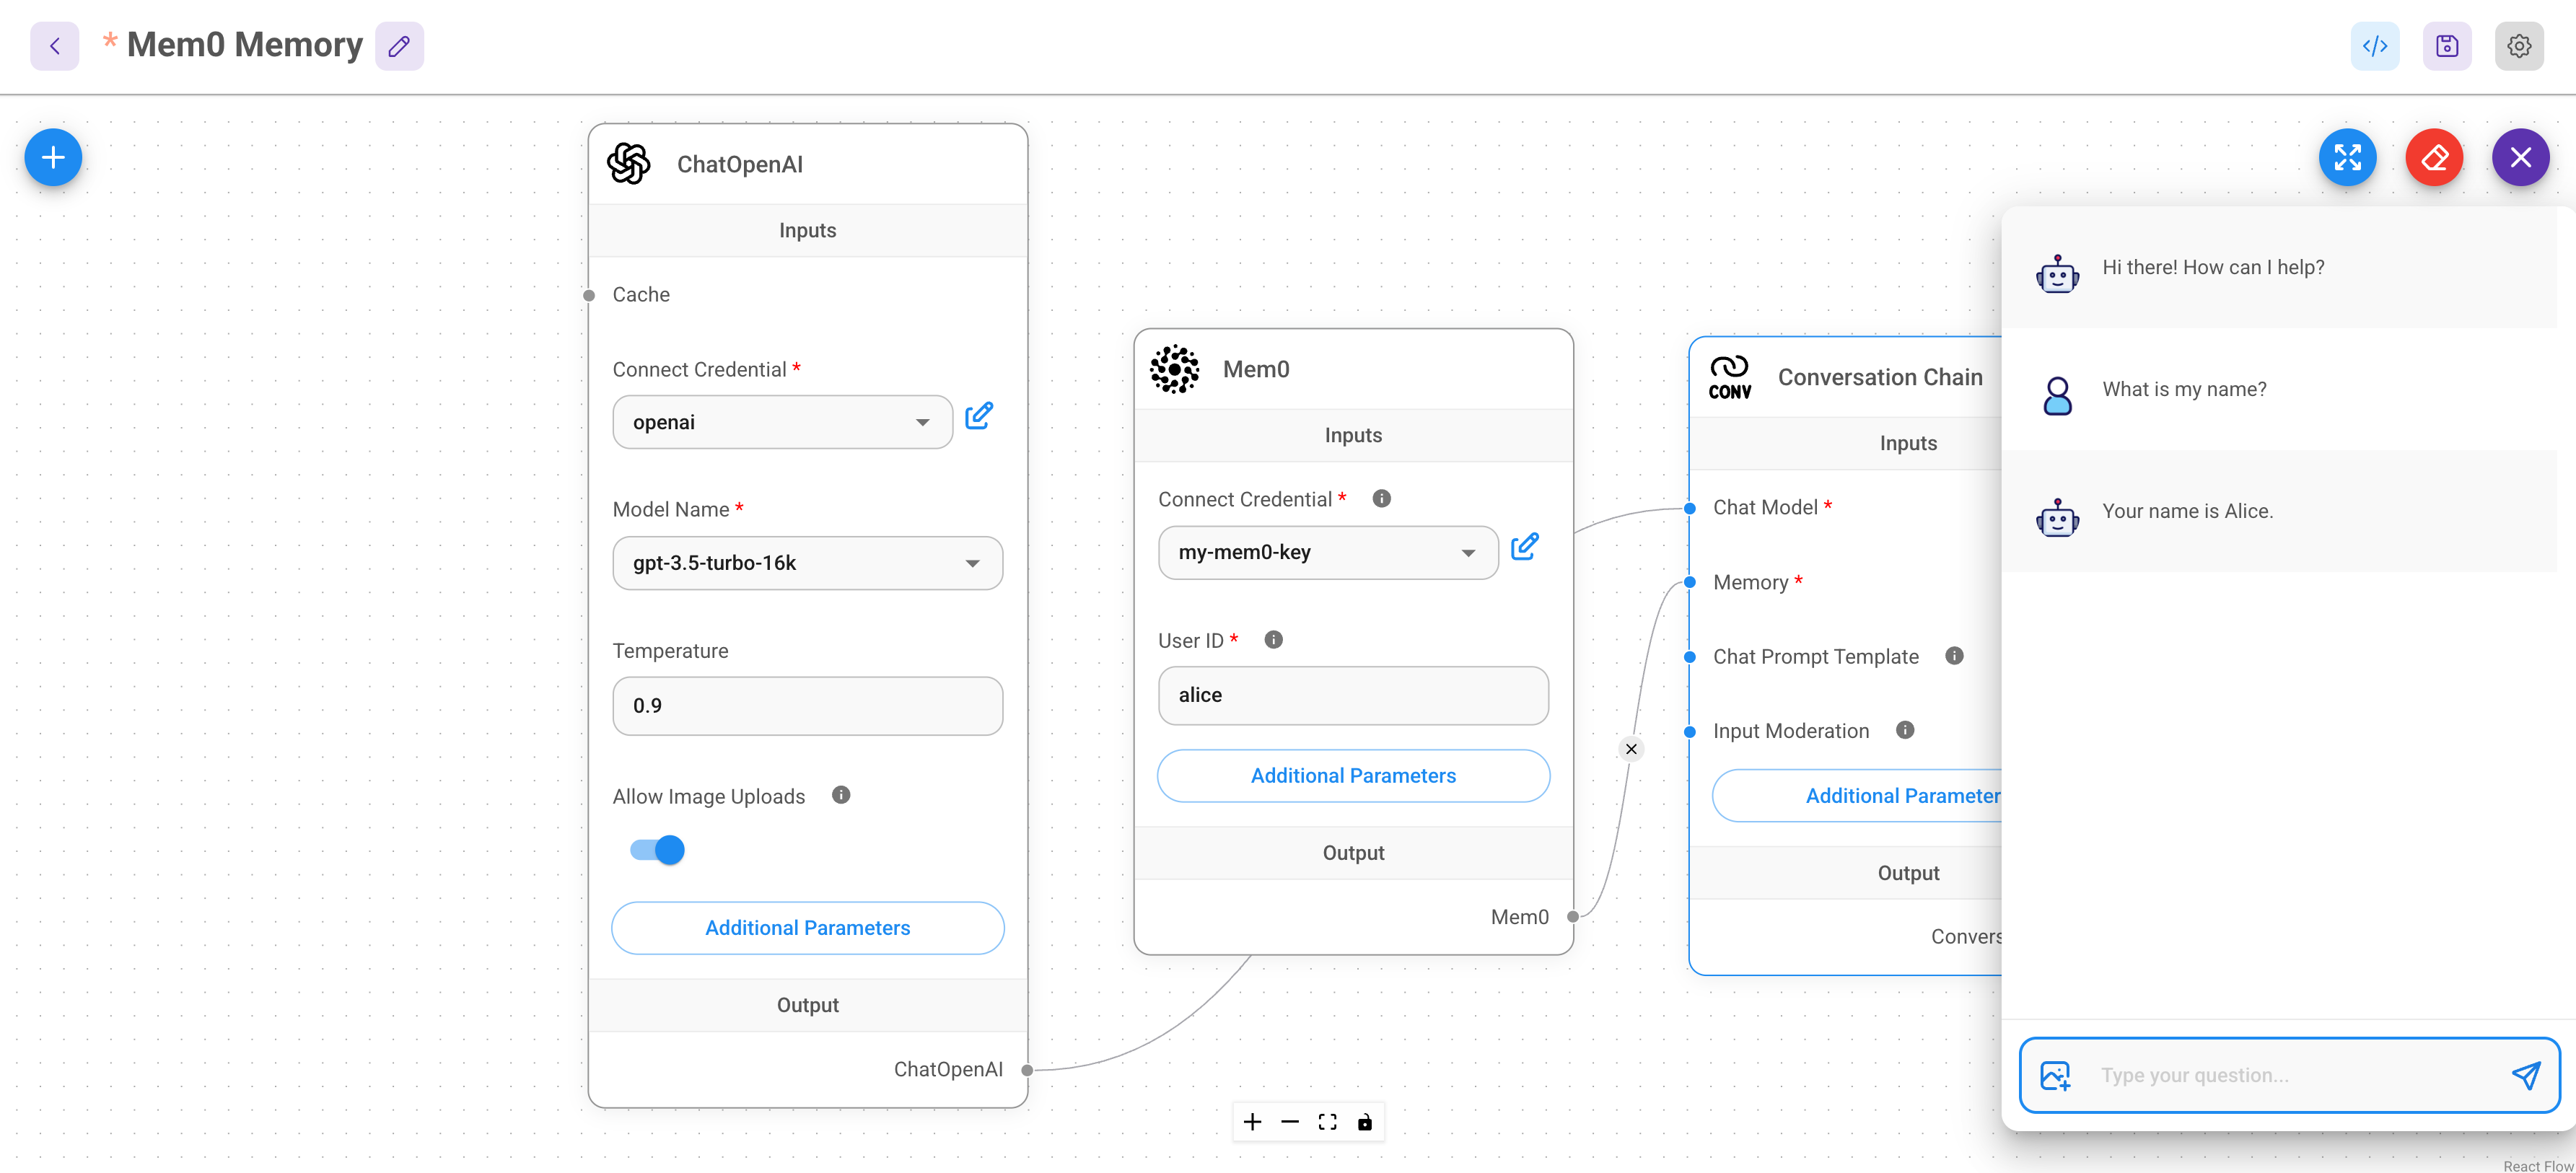Open the my-mem0-key credential dropdown
This screenshot has height=1173, width=2576.
pyautogui.click(x=1327, y=553)
